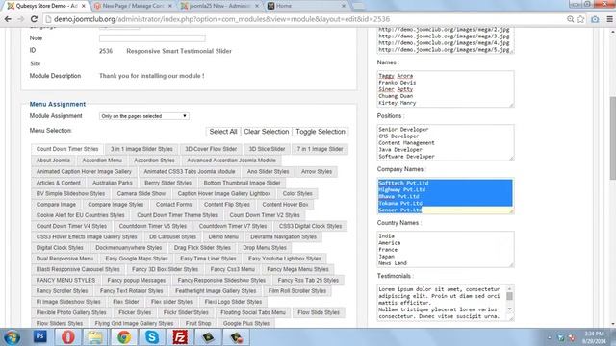Select the Accordion Menu item
This screenshot has width=616, height=346.
point(102,161)
